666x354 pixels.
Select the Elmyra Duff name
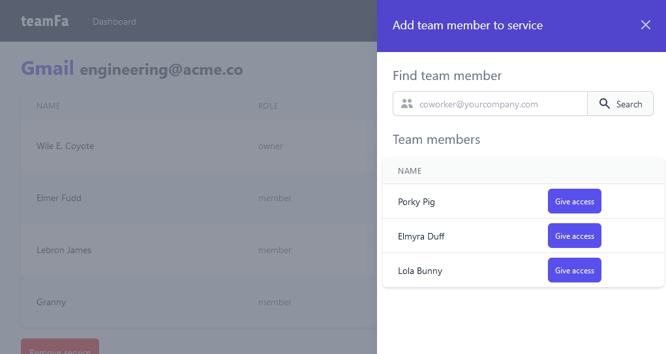[421, 236]
